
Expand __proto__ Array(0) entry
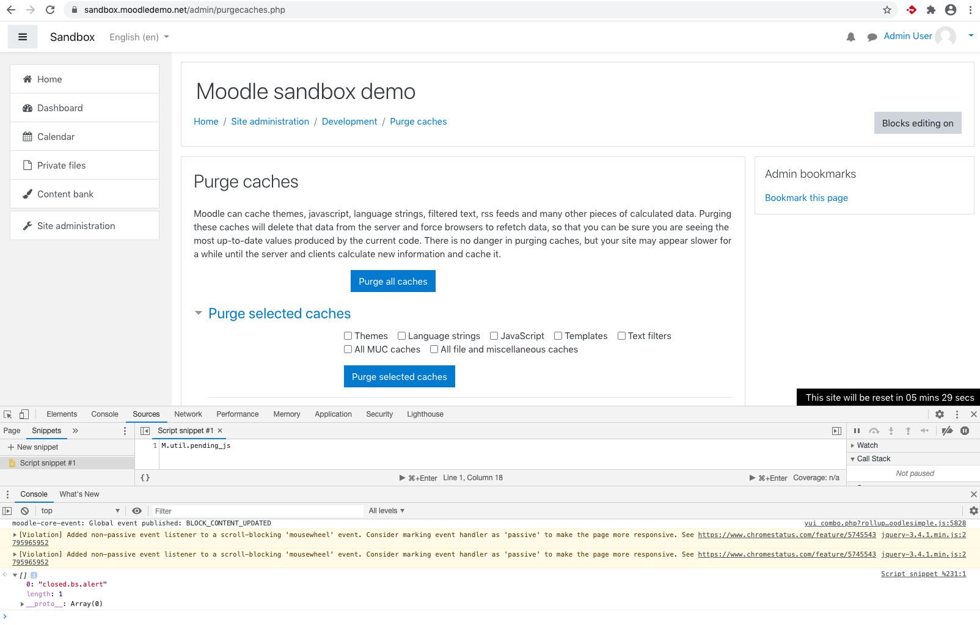point(23,604)
